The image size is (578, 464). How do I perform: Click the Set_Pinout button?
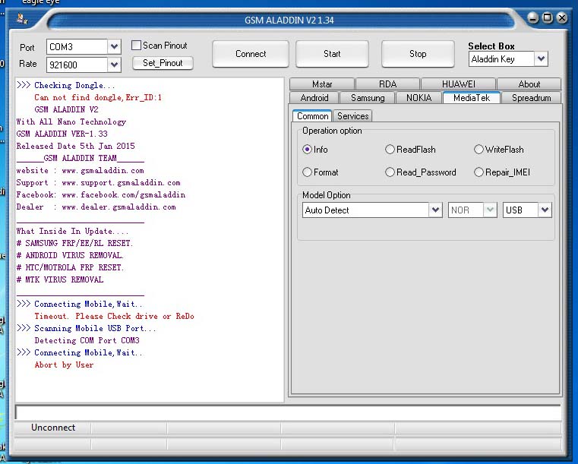click(x=163, y=63)
